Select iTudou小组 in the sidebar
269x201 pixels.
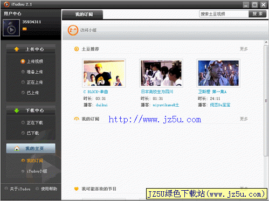click(37, 171)
